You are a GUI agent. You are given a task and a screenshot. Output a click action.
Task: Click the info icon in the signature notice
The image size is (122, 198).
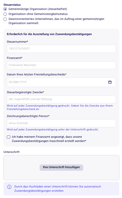[9, 187]
